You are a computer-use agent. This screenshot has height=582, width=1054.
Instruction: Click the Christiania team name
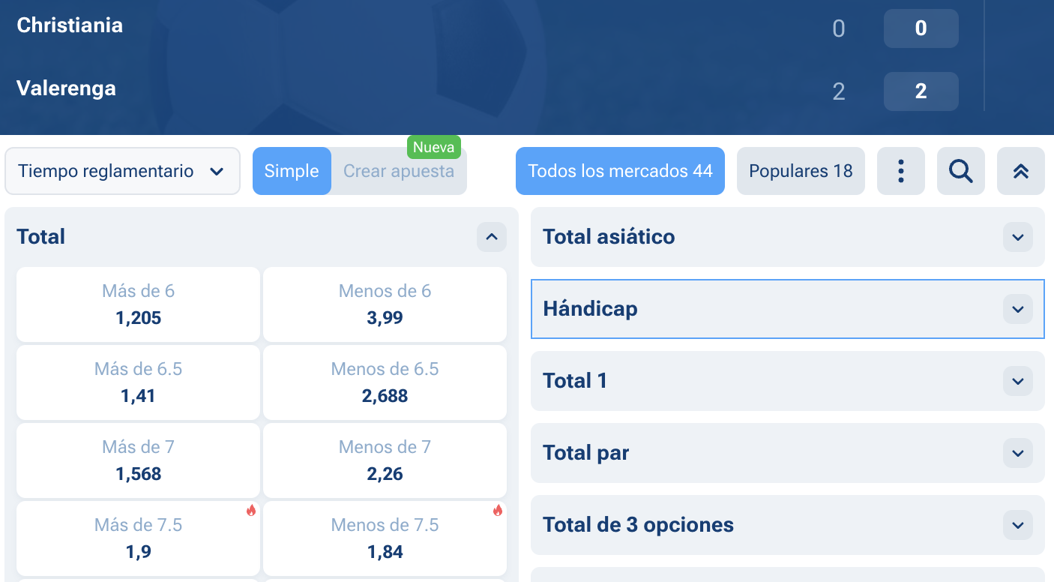click(70, 25)
